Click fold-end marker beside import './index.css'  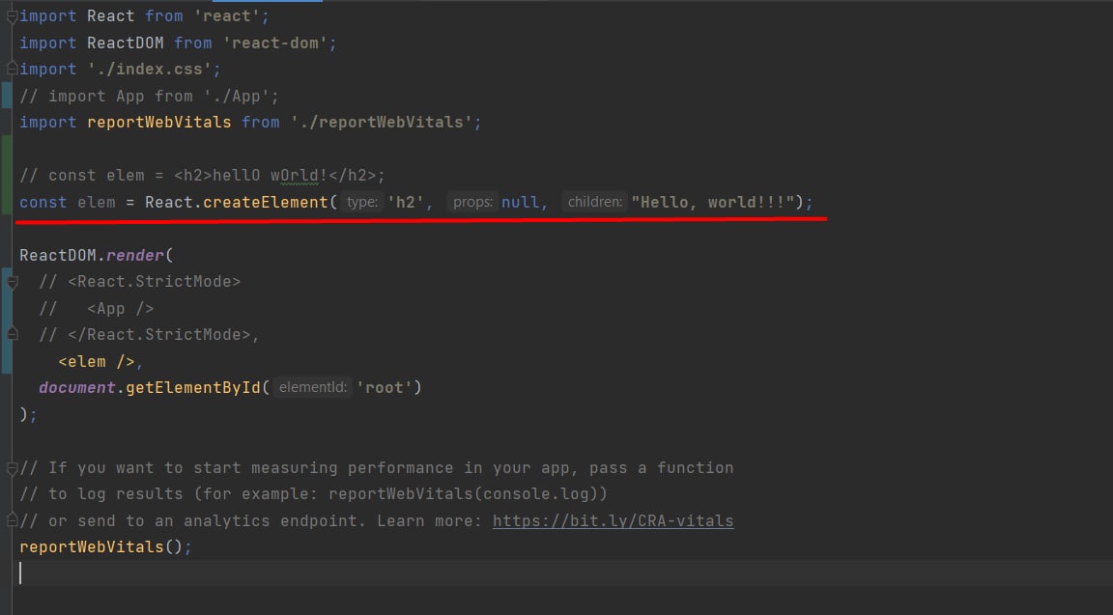12,70
